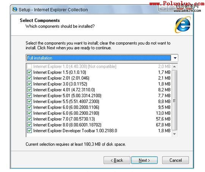Click Internet Explorer 7.0 row label
The height and width of the screenshot is (172, 205).
pyautogui.click(x=64, y=119)
